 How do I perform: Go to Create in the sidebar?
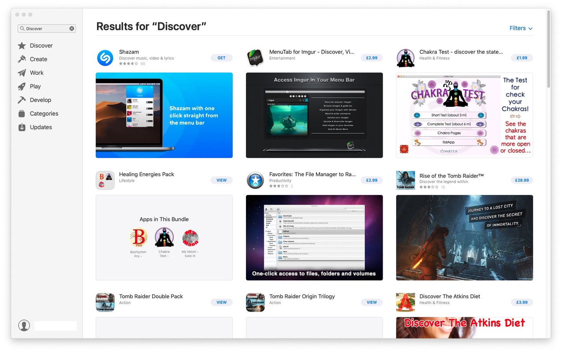tap(38, 59)
